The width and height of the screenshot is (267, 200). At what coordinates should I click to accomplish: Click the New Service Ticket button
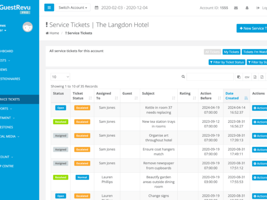252,28
